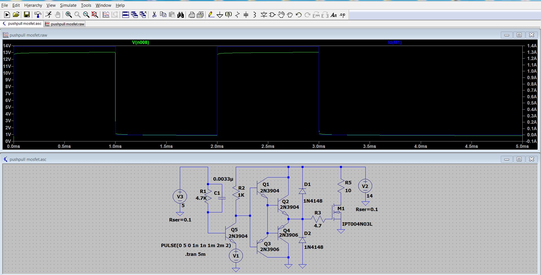Run the simulation with the running man icon

pos(49,15)
